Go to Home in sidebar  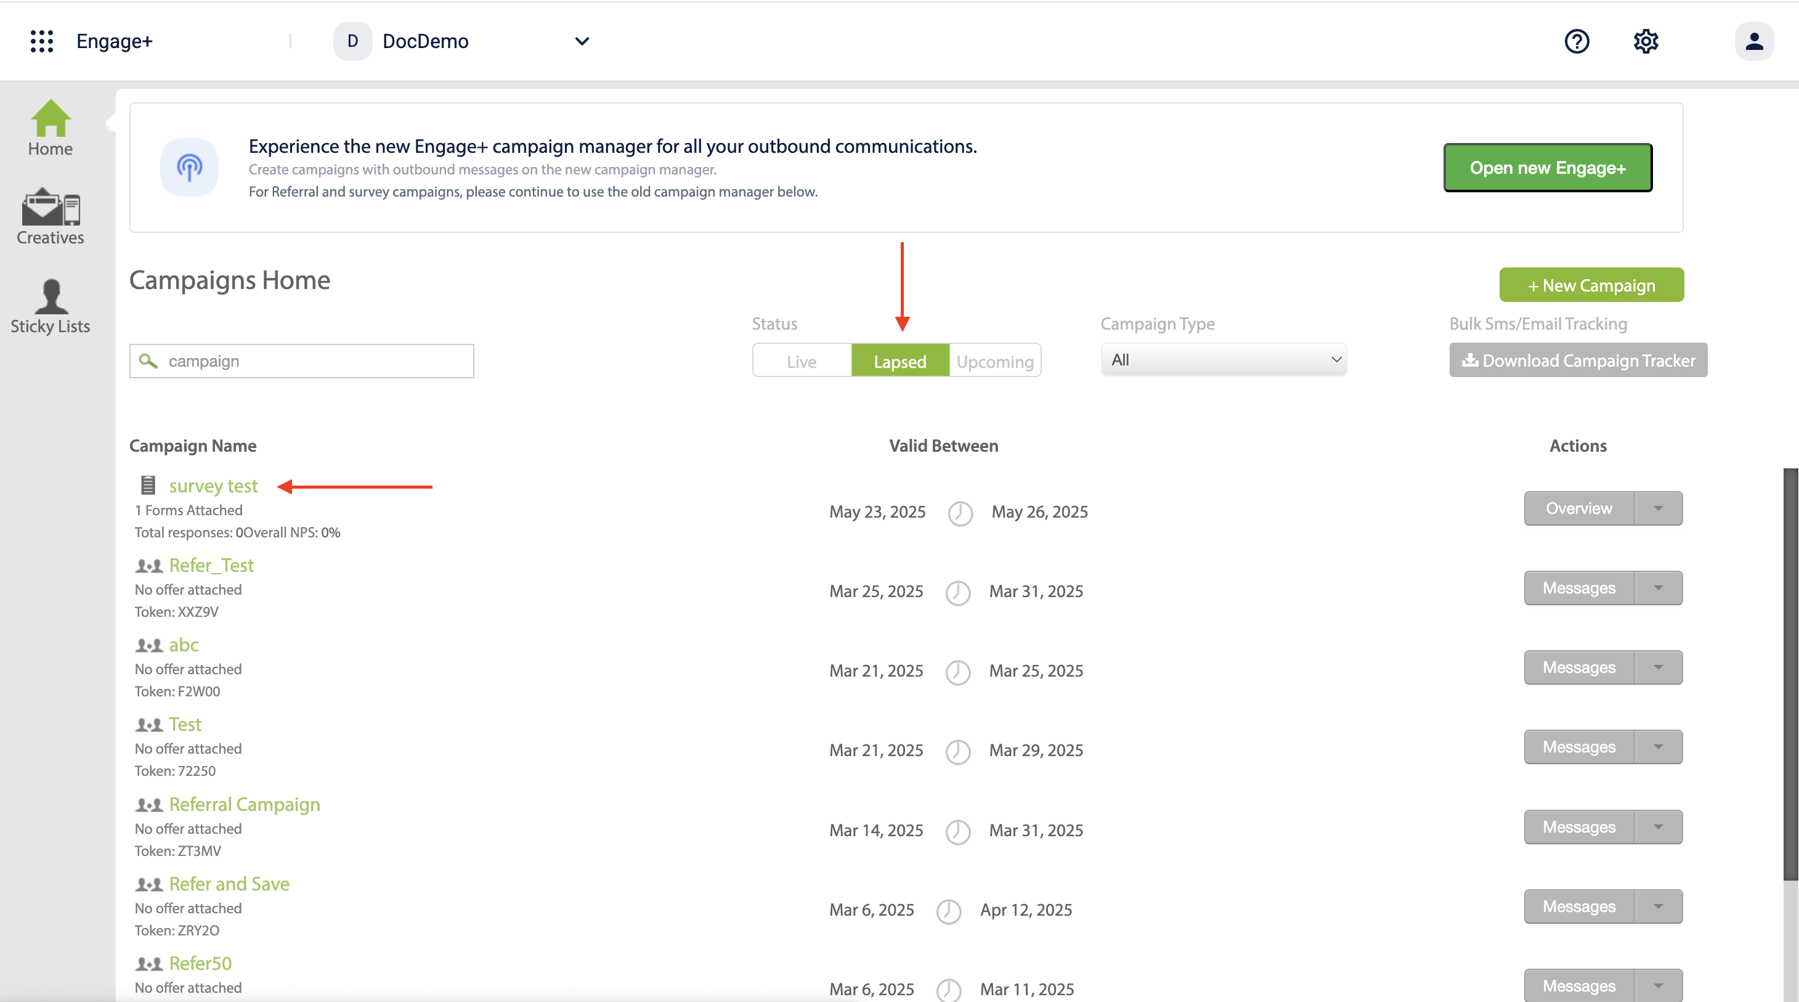(51, 128)
